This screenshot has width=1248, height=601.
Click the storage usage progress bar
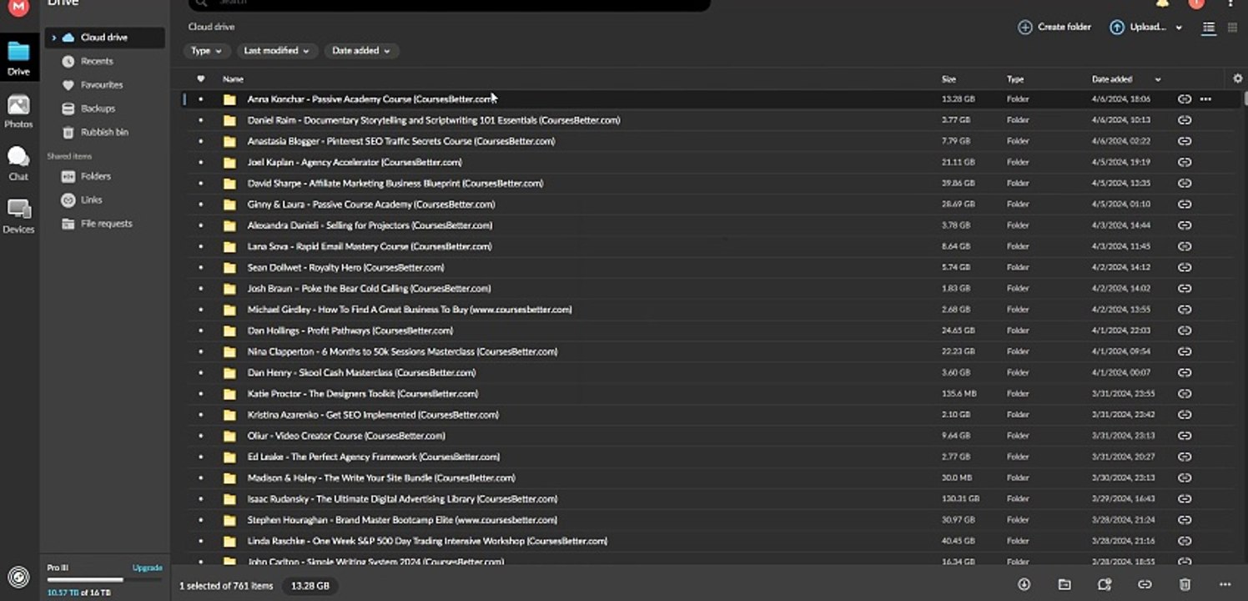click(105, 580)
